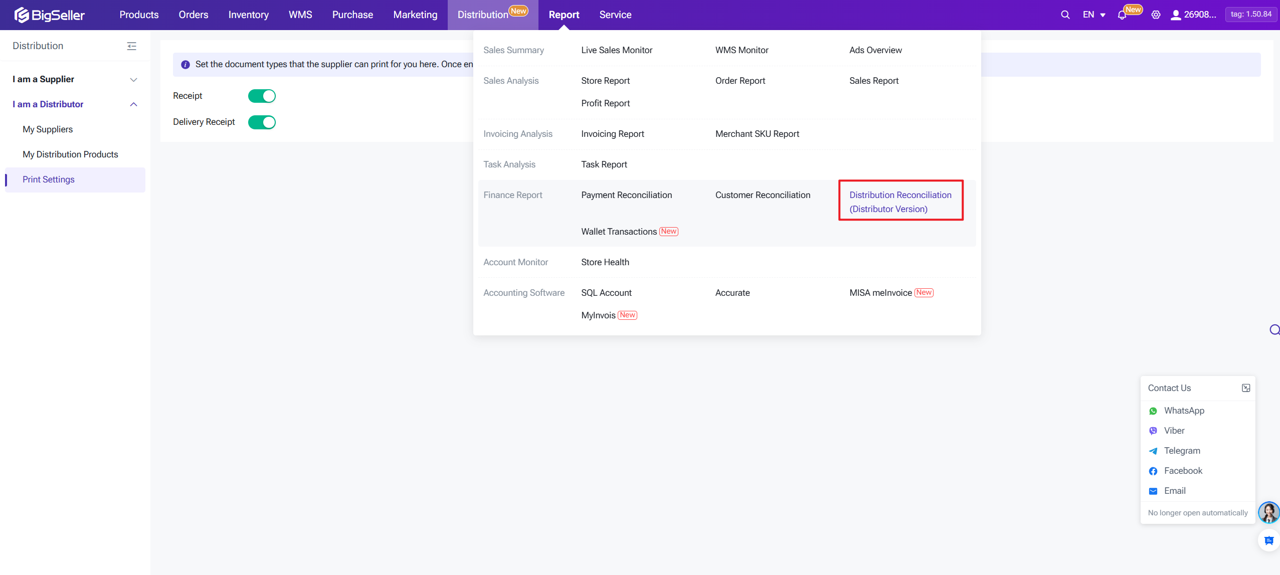
Task: Open the notifications bell icon
Action: 1122,15
